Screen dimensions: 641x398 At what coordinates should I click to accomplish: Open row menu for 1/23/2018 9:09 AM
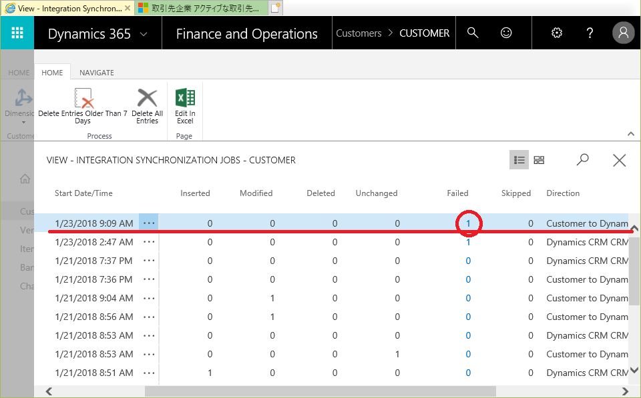click(x=149, y=223)
